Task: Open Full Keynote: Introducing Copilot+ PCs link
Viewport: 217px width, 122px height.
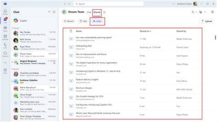Action: point(94,105)
